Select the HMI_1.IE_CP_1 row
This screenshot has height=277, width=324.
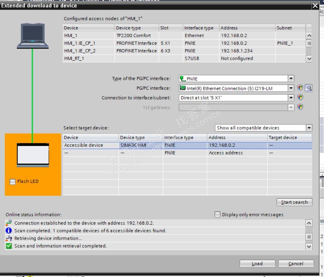click(184, 43)
